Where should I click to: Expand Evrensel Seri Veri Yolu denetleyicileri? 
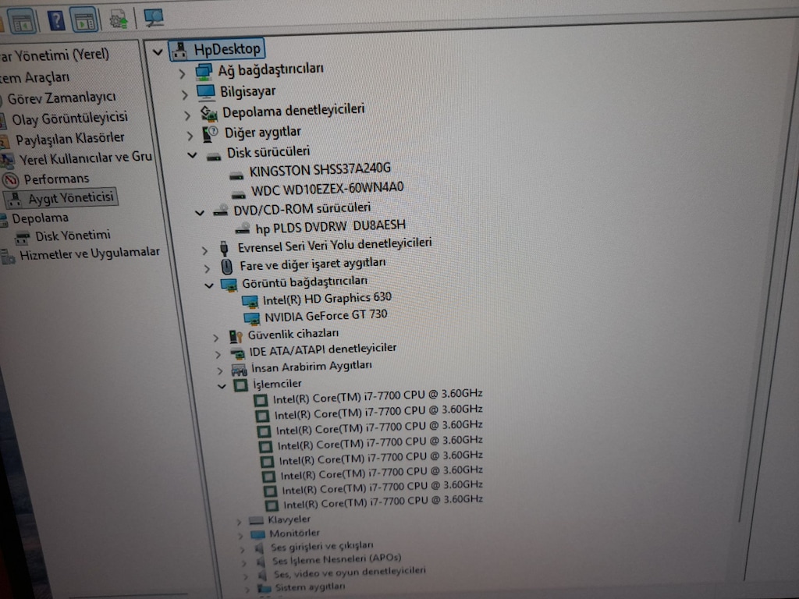[204, 250]
